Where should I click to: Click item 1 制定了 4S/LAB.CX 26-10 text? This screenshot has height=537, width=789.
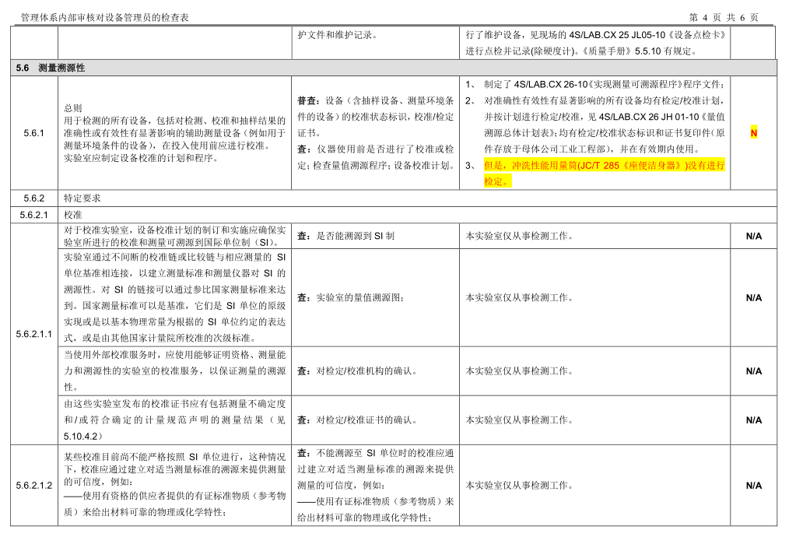603,85
